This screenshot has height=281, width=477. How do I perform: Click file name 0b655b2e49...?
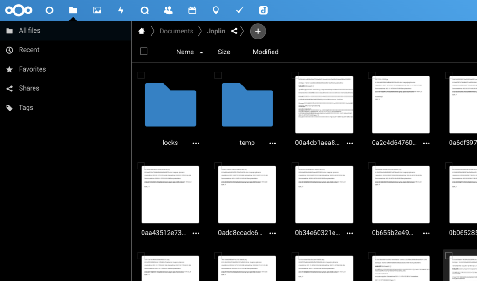click(x=392, y=233)
